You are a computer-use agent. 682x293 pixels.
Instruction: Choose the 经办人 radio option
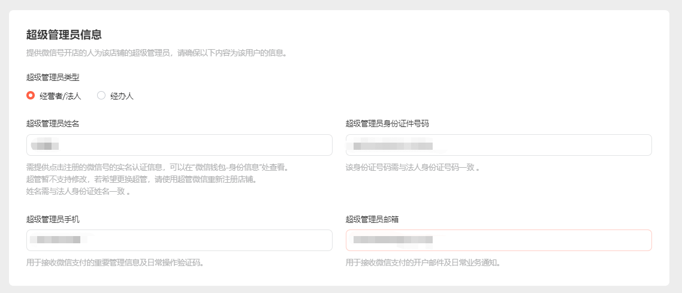101,96
